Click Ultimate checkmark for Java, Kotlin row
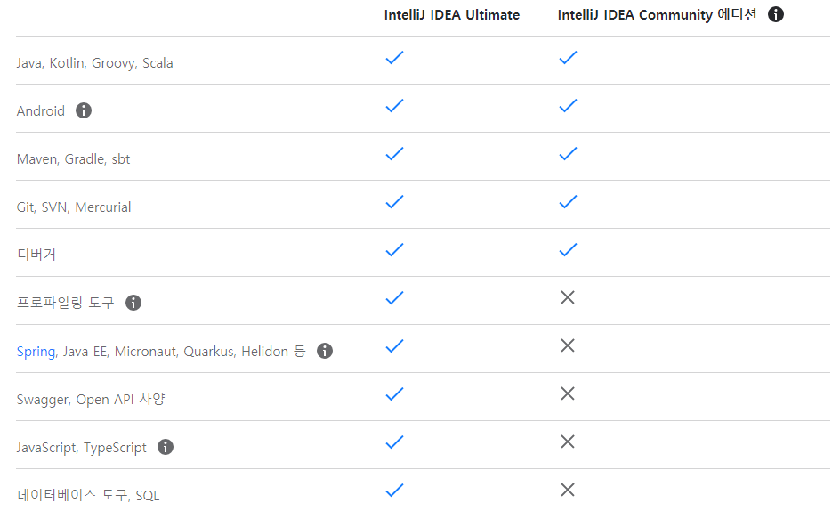This screenshot has height=511, width=832. click(394, 57)
